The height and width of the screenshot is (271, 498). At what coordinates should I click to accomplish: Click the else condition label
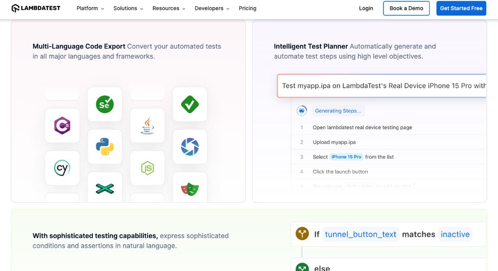[322, 268]
